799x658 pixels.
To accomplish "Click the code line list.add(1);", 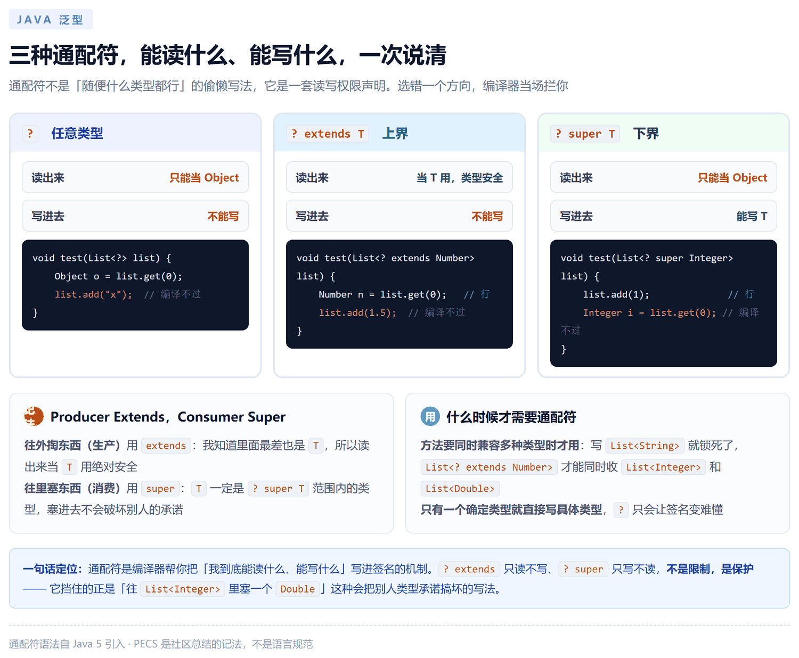I will pyautogui.click(x=616, y=294).
